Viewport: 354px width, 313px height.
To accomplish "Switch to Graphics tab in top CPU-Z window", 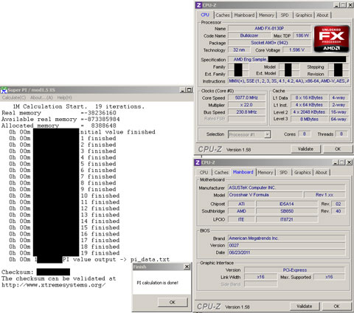I will (304, 16).
